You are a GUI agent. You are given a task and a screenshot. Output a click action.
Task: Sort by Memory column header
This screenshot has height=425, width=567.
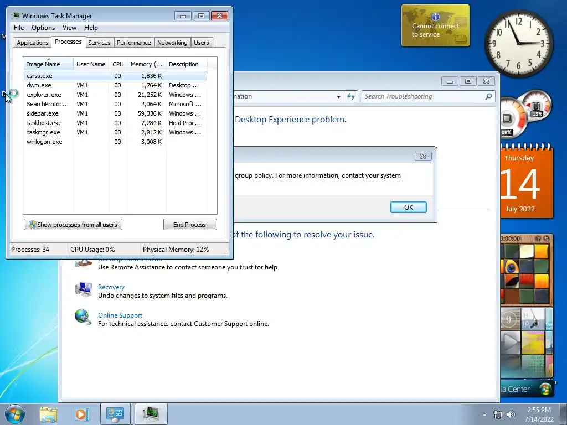(x=146, y=64)
